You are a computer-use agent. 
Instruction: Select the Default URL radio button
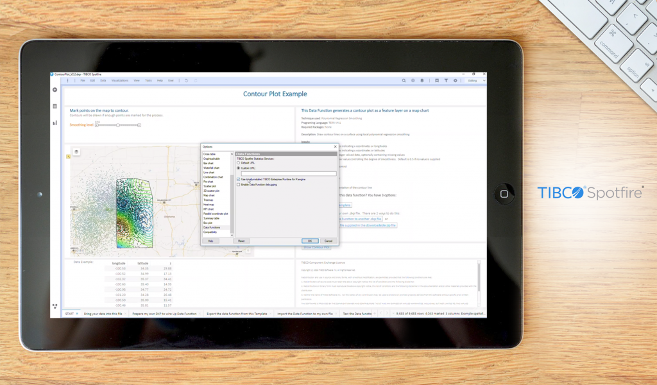click(238, 162)
